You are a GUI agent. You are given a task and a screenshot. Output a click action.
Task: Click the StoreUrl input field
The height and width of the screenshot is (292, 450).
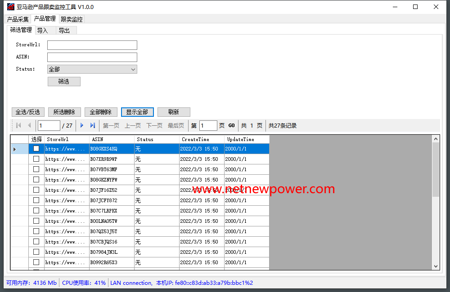coord(92,45)
